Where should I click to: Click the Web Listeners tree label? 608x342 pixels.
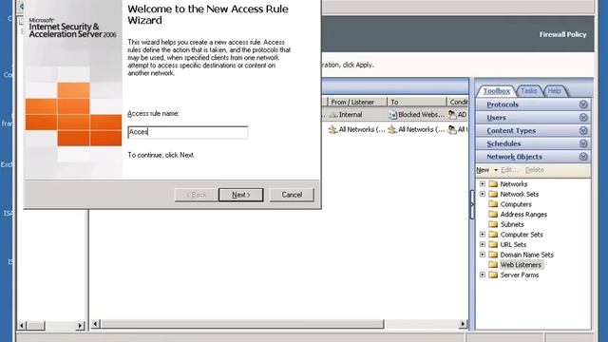[x=521, y=264]
